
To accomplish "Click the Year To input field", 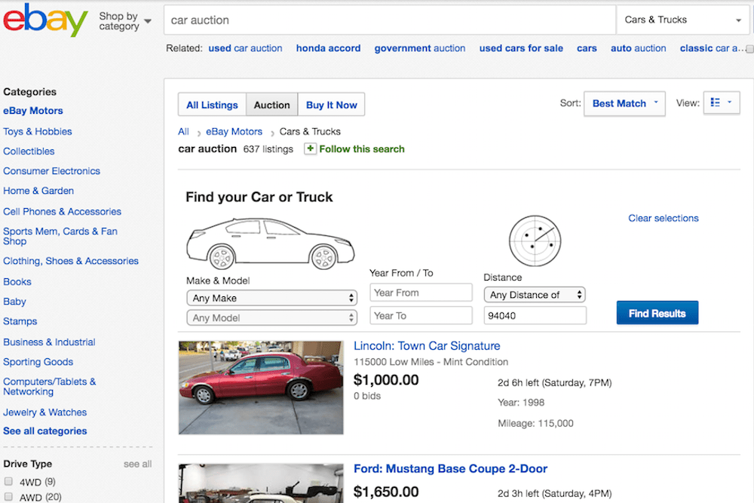I will point(421,316).
